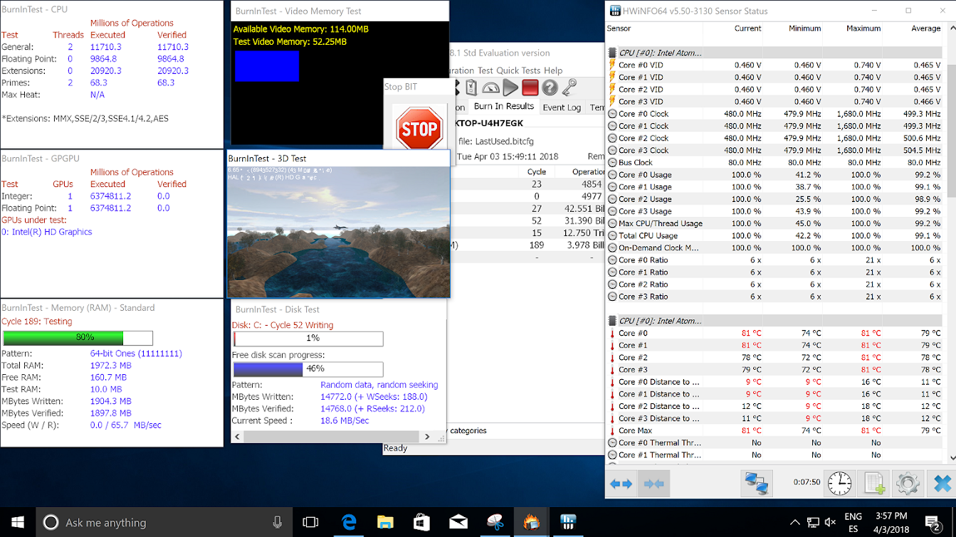
Task: Click the HWiNFO clock reset-timer icon
Action: click(x=839, y=484)
